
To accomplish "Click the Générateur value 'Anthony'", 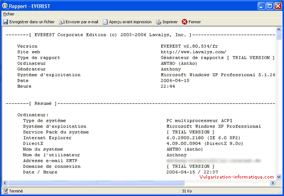I will pos(170,69).
